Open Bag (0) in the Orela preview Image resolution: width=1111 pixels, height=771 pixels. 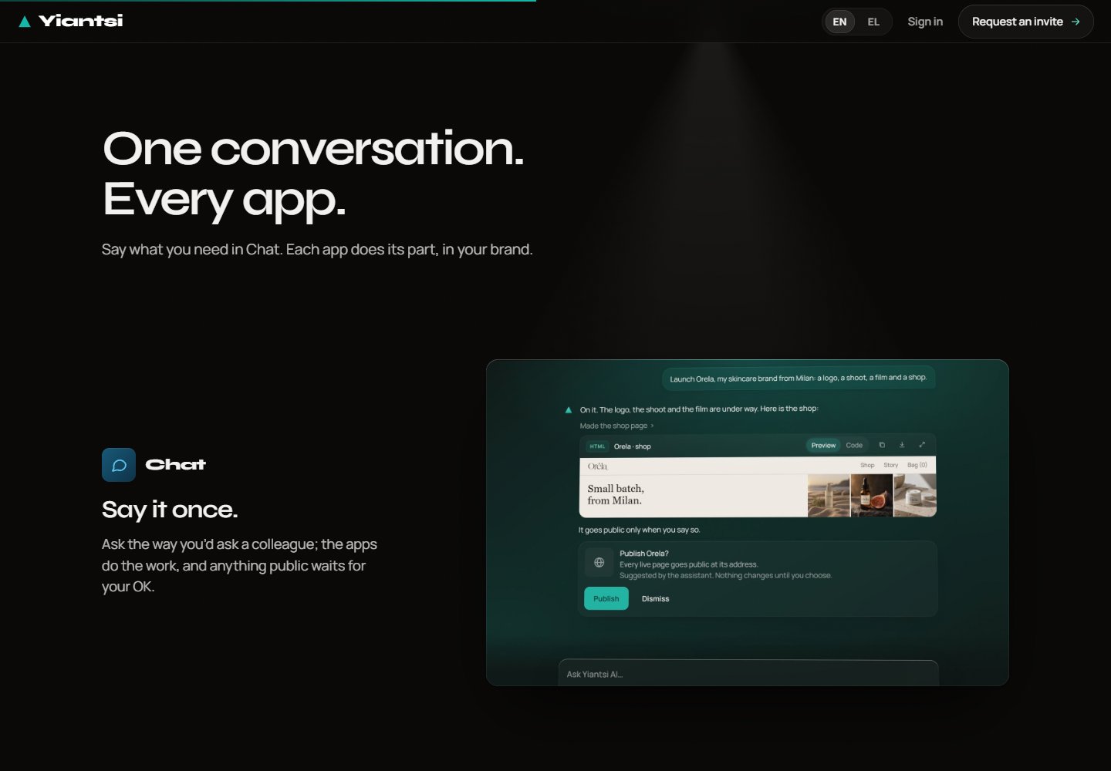[917, 465]
